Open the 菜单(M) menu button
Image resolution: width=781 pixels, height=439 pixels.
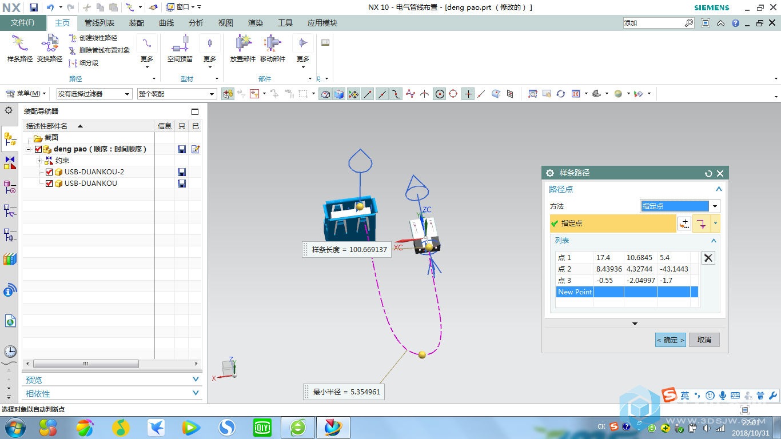click(x=27, y=94)
